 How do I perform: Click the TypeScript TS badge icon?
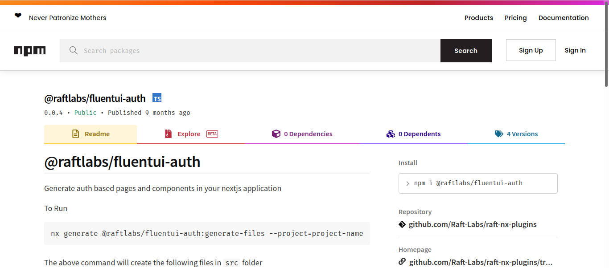[157, 98]
